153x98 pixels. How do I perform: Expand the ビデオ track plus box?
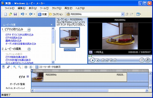point(28,77)
